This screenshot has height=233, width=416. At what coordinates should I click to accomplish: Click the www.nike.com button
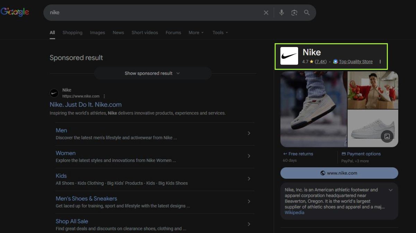(339, 173)
